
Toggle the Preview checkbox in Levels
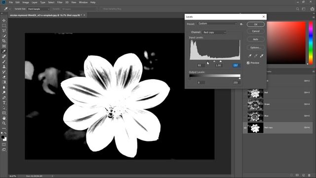click(x=248, y=63)
